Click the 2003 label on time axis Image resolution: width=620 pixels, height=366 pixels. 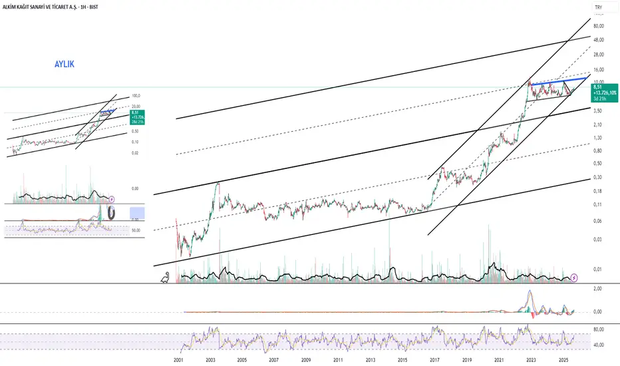[210, 360]
